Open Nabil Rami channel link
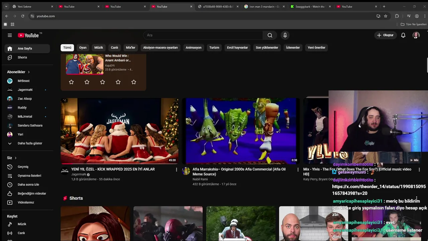Screen dimensions: 428x241 coord(200,179)
